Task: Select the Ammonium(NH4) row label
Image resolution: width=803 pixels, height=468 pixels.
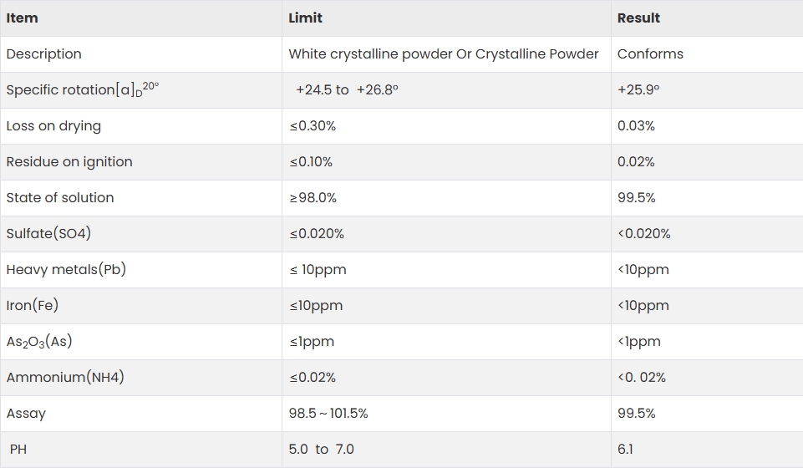Action: [65, 378]
